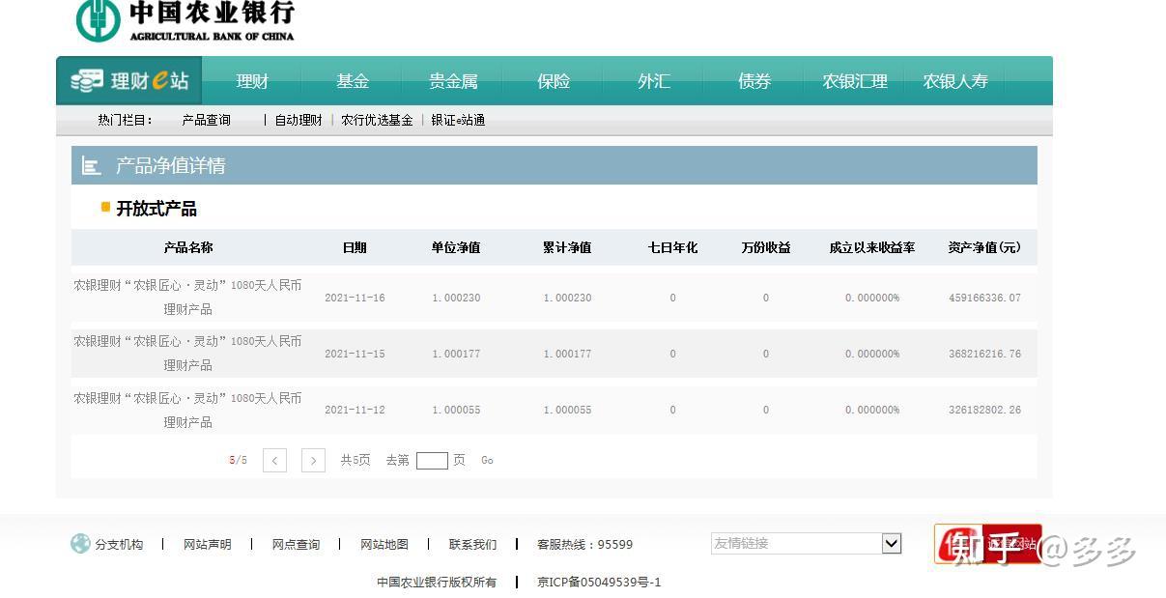Click the 分支机构 globe icon
Image resolution: width=1166 pixels, height=598 pixels.
point(80,544)
